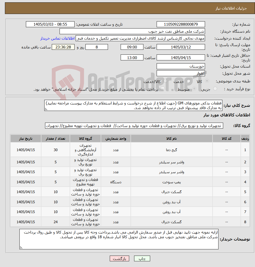This screenshot has height=267, width=255.
Task: Click the واحد شمارش column header
Action: (x=116, y=139)
